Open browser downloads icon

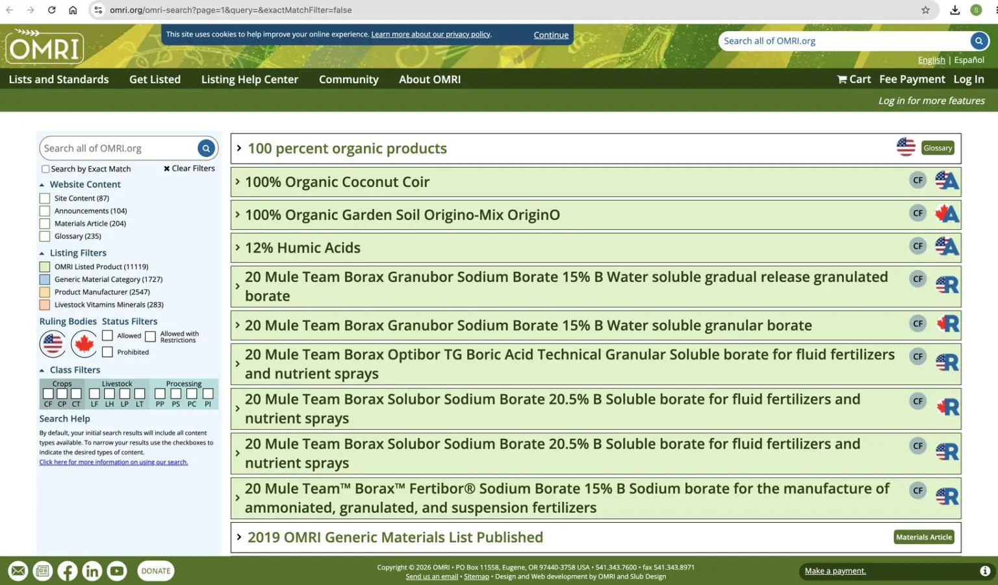pyautogui.click(x=954, y=10)
